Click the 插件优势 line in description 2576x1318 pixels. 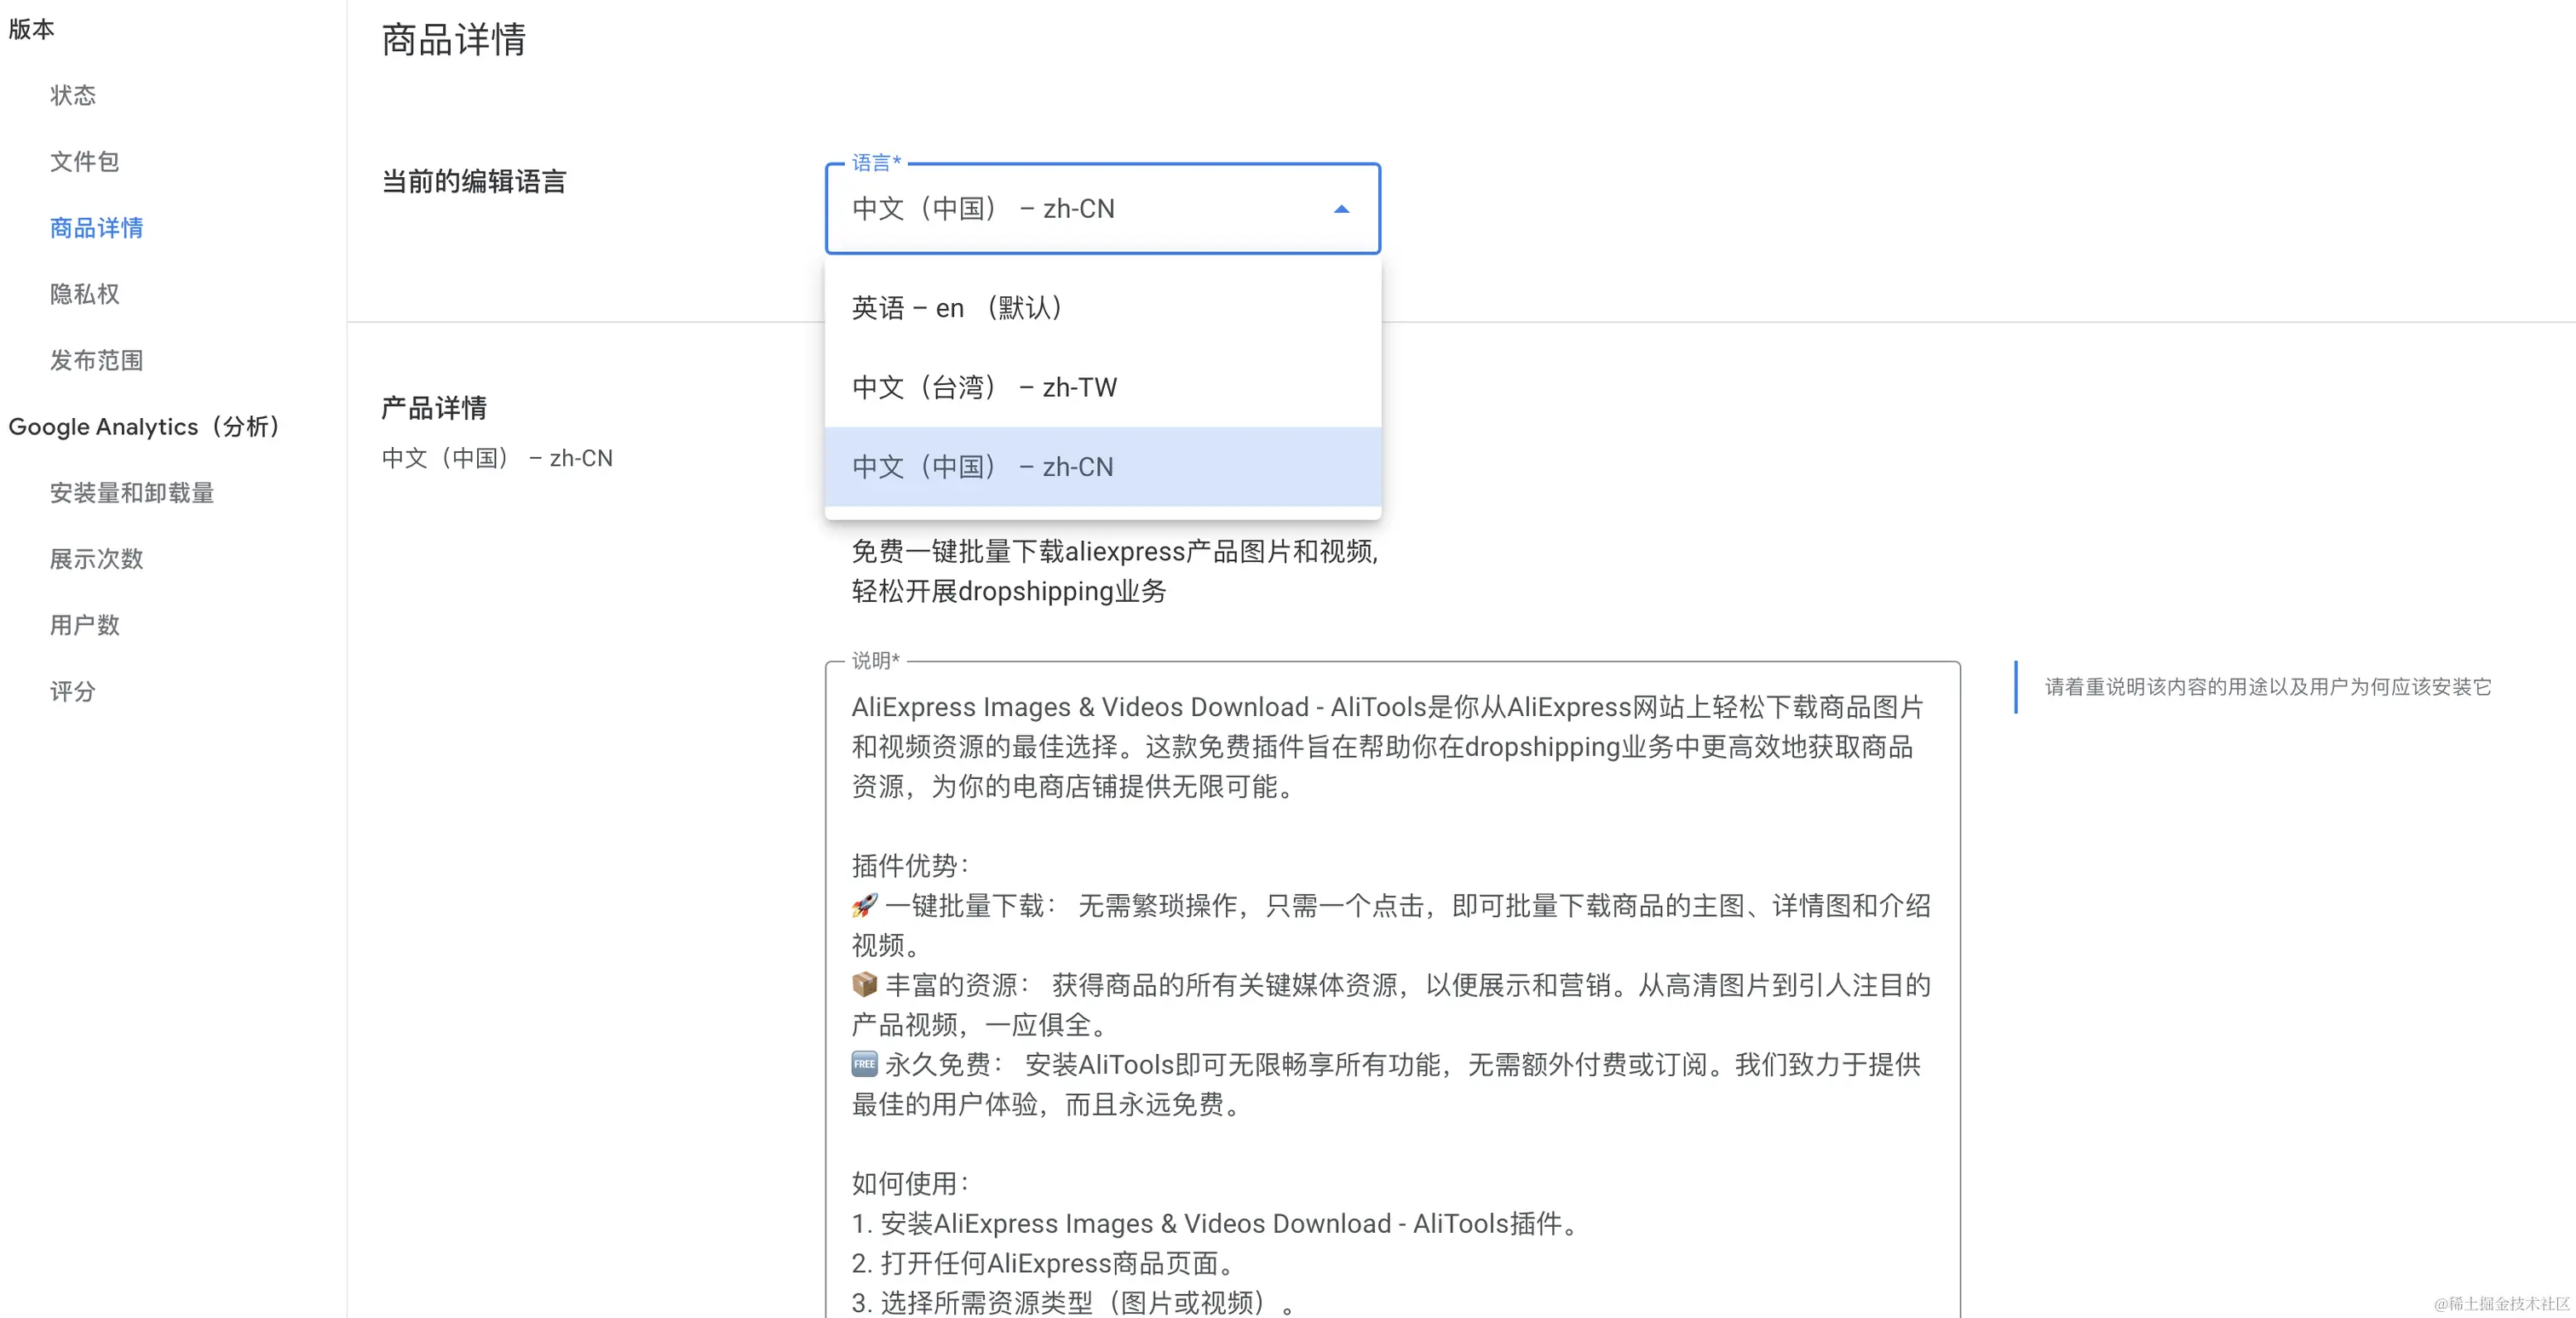coord(910,865)
